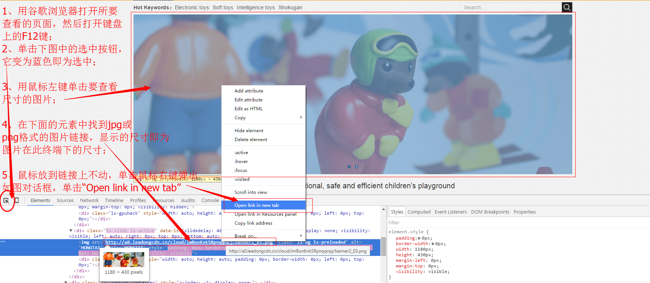Select the first banner slide dot
The height and width of the screenshot is (283, 650).
(x=349, y=167)
